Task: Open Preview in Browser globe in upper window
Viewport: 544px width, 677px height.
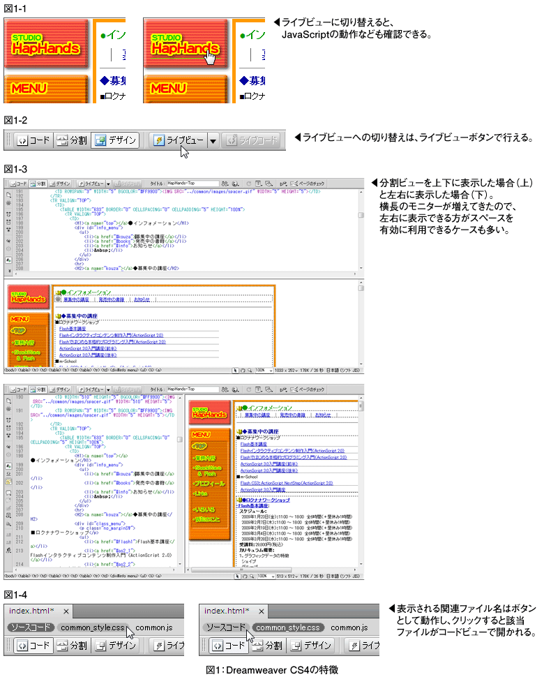Action: click(236, 184)
